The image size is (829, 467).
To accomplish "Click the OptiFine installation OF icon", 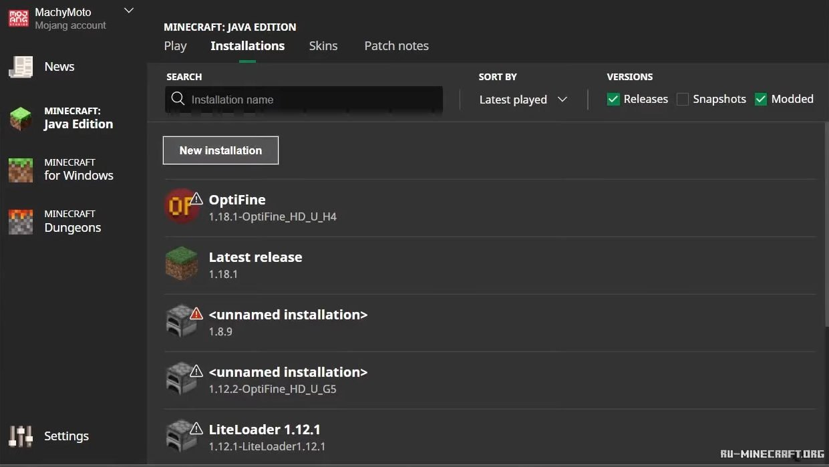I will [x=180, y=206].
